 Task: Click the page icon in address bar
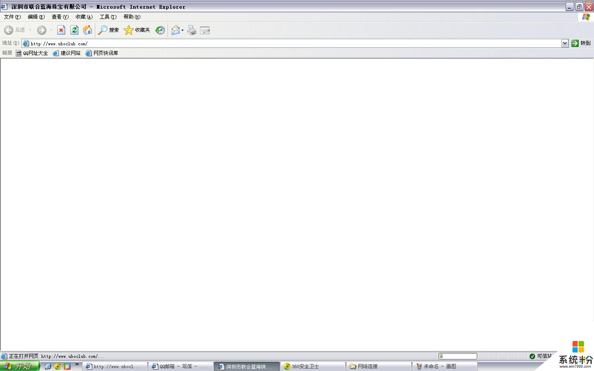pyautogui.click(x=26, y=43)
